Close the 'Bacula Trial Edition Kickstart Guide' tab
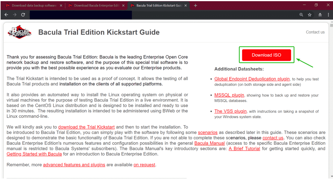 tap(186, 6)
